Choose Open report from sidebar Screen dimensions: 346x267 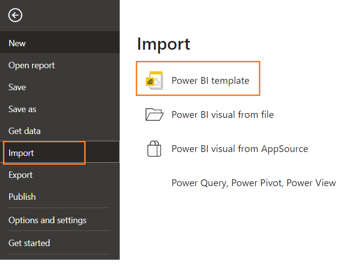point(32,65)
